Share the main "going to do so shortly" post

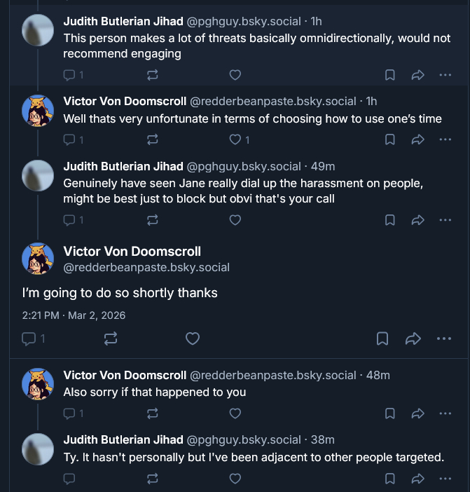(x=413, y=339)
